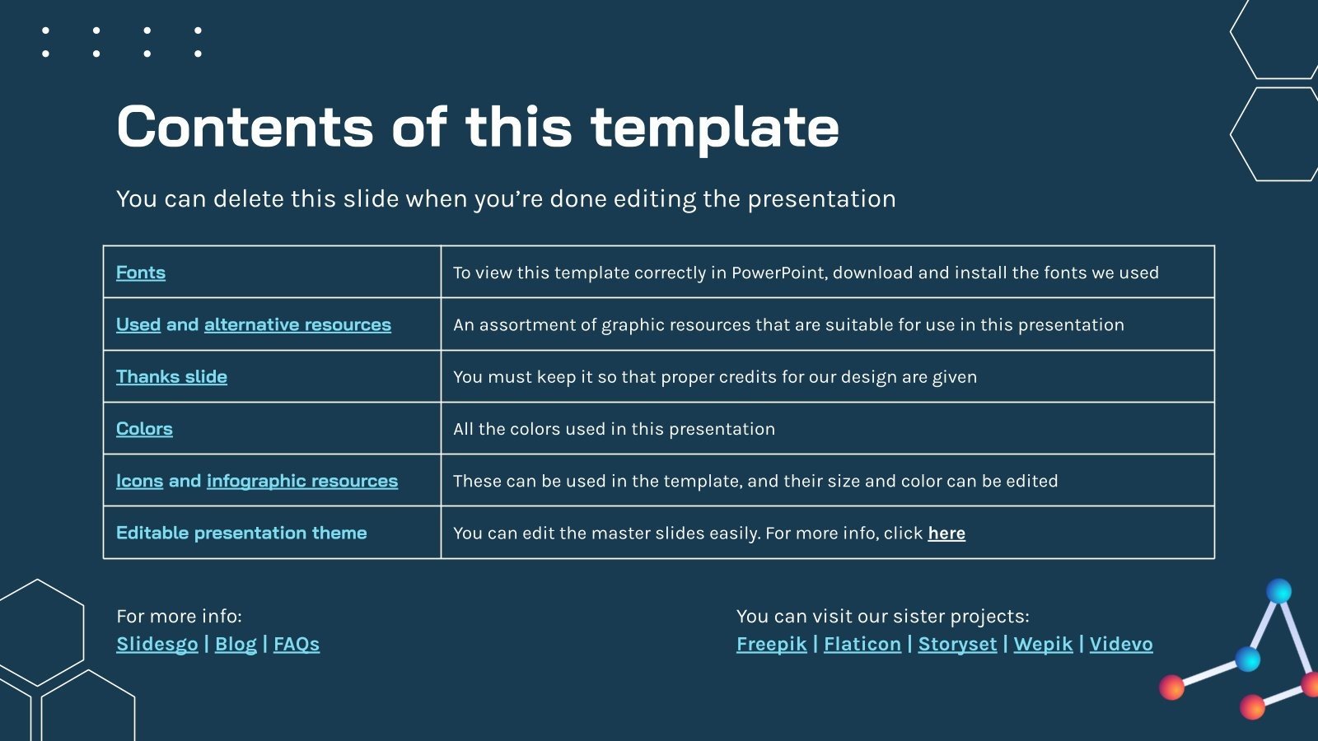Image resolution: width=1318 pixels, height=741 pixels.
Task: Click the 'Icons' link
Action: 139,481
